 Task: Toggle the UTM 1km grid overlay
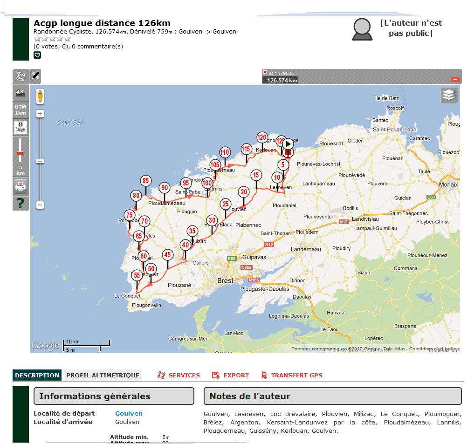pyautogui.click(x=21, y=110)
